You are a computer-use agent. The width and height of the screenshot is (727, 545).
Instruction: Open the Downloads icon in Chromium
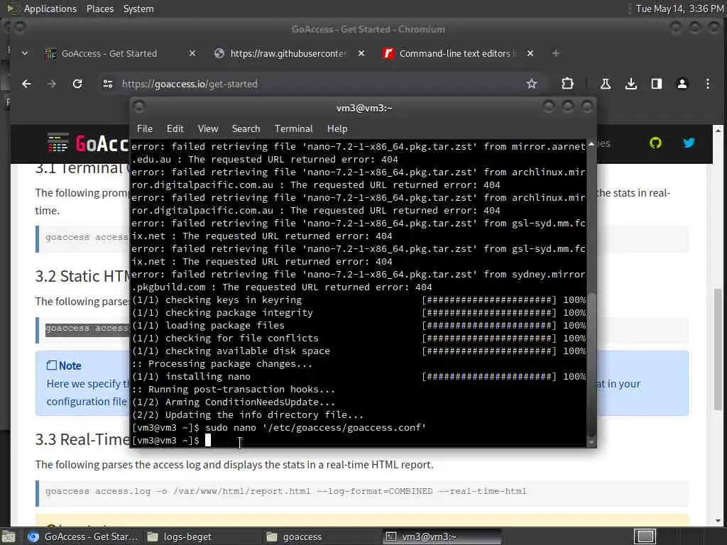(631, 84)
